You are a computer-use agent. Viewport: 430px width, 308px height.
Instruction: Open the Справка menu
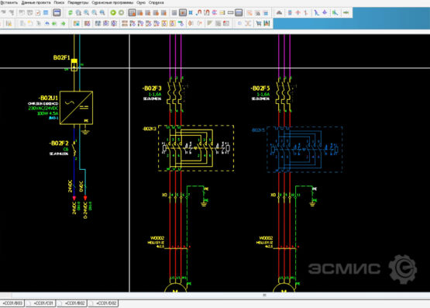[x=157, y=2]
